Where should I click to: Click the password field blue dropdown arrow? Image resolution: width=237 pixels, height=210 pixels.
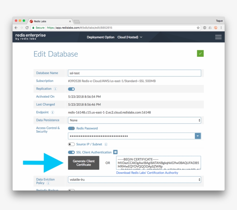point(198,136)
